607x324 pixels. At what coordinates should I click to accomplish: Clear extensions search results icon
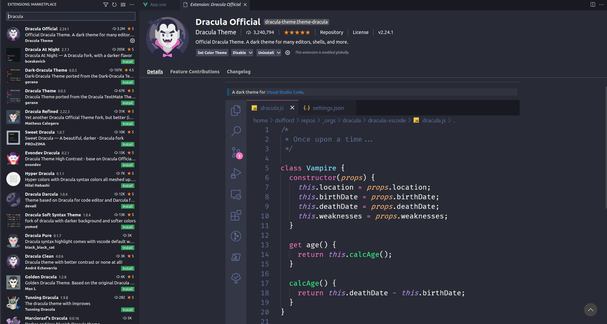coord(123,5)
